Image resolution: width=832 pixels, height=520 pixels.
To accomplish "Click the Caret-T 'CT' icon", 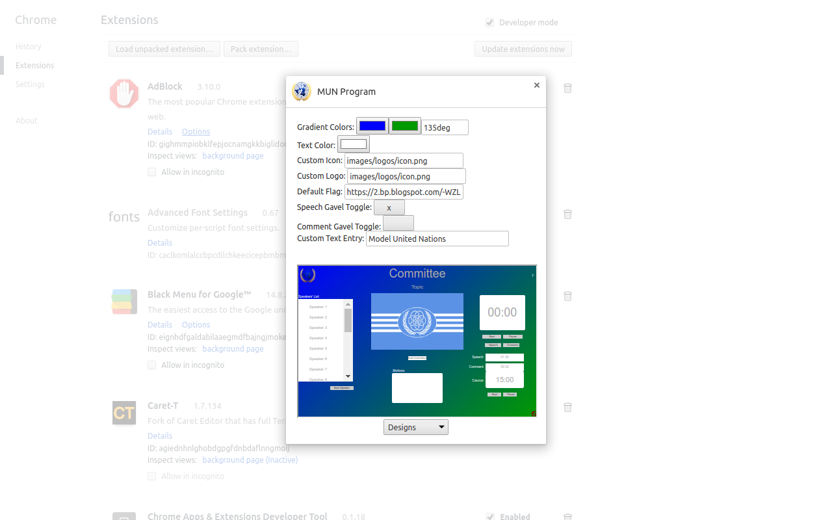I will [123, 413].
